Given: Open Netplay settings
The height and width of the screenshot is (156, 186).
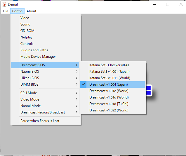Looking at the screenshot, I should point(45,37).
